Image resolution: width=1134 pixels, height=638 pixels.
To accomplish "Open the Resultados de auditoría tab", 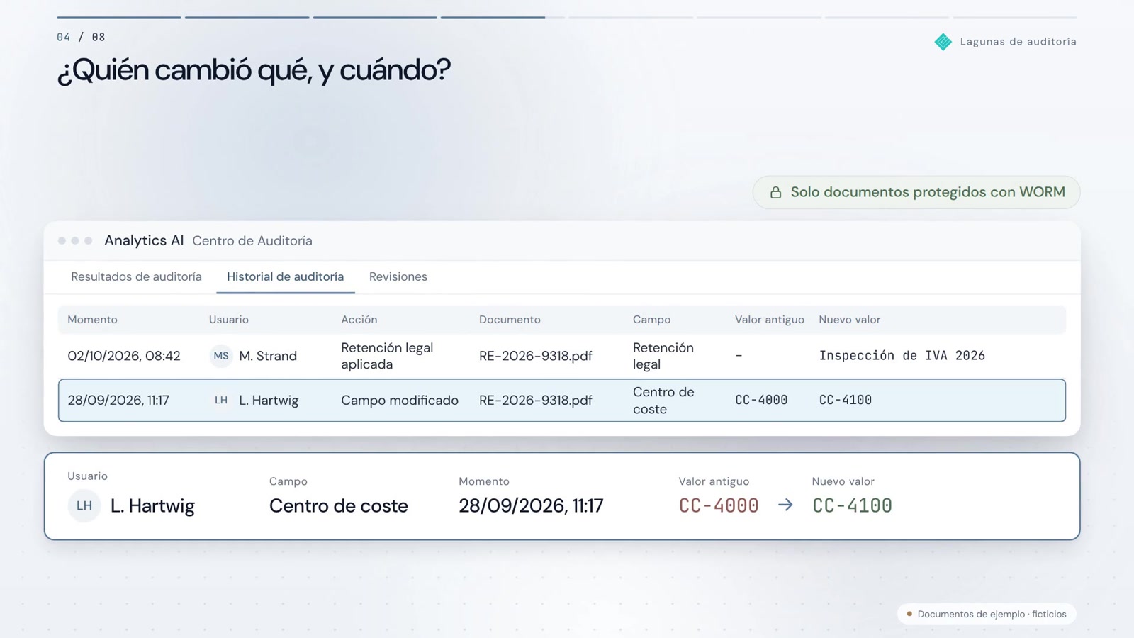I will (136, 277).
